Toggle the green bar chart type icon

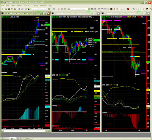coord(114,9)
